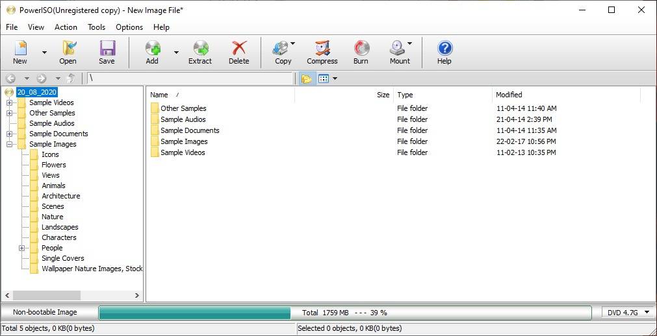This screenshot has height=336, width=657.
Task: Click the Sample Documents folder icon in file list
Action: [x=155, y=130]
